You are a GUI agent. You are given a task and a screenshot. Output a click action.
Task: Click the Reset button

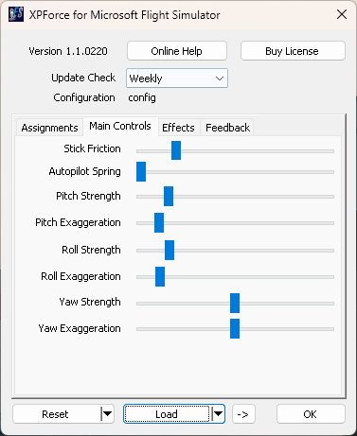click(x=55, y=414)
